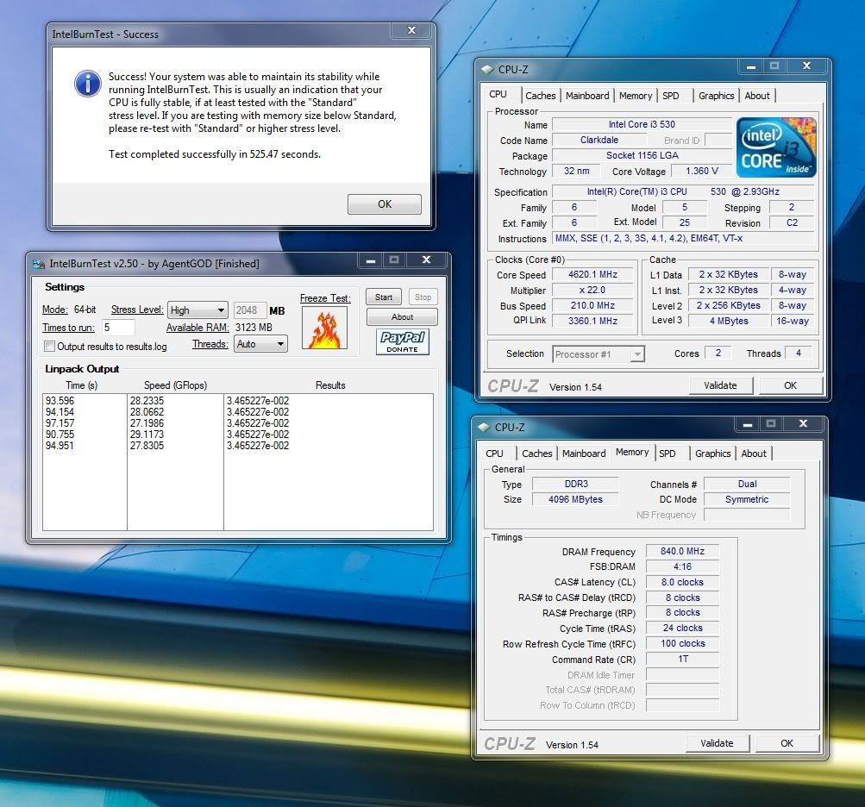Click the Start button in IntelBurnTest

pyautogui.click(x=384, y=297)
